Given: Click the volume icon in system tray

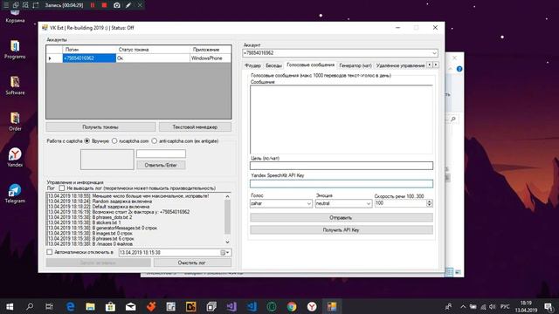Looking at the screenshot, I should click(x=493, y=306).
